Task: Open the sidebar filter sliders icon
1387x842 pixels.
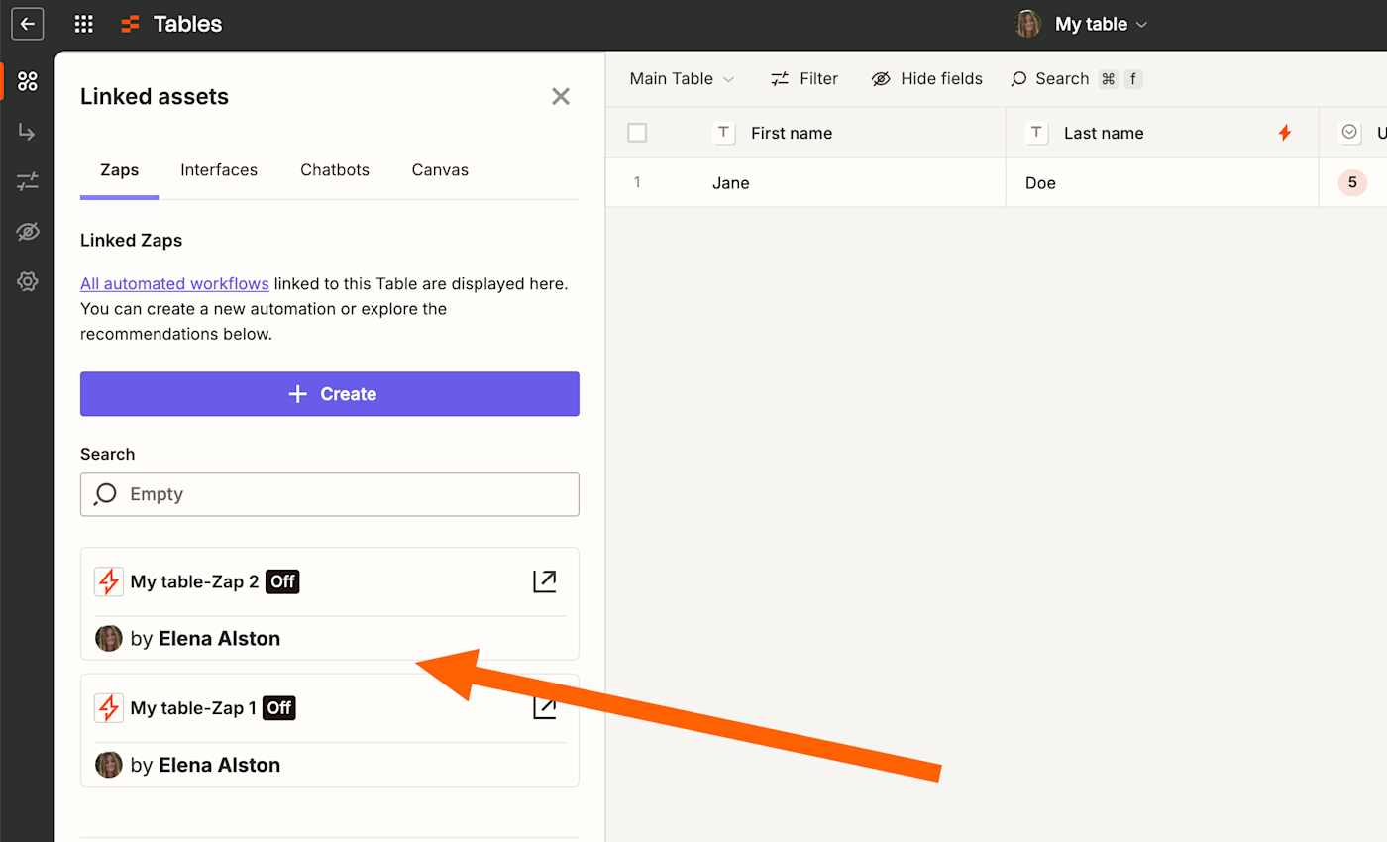Action: click(28, 181)
